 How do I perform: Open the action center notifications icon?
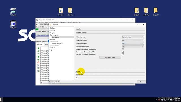pyautogui.click(x=171, y=99)
